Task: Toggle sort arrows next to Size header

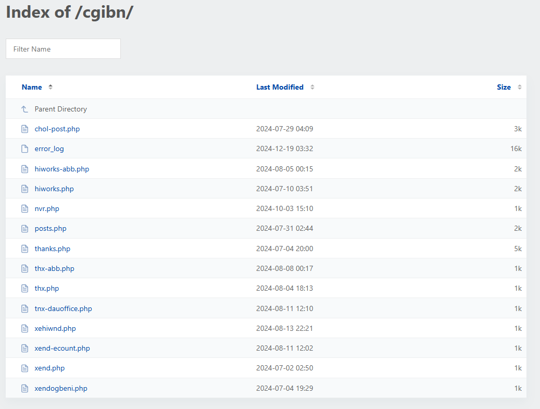Action: click(x=520, y=87)
